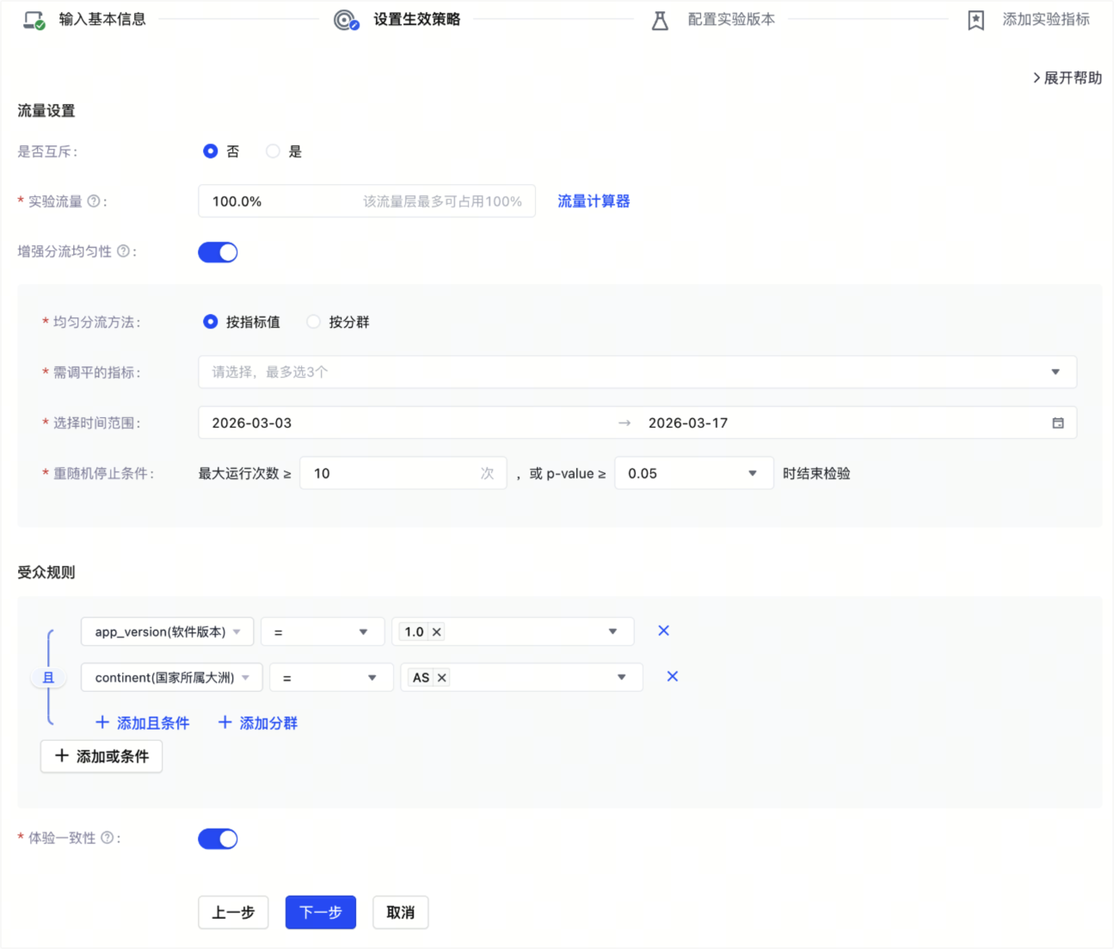Screen dimensions: 1114x949
Task: Click the 添加实验指标 bookmark icon
Action: (976, 20)
